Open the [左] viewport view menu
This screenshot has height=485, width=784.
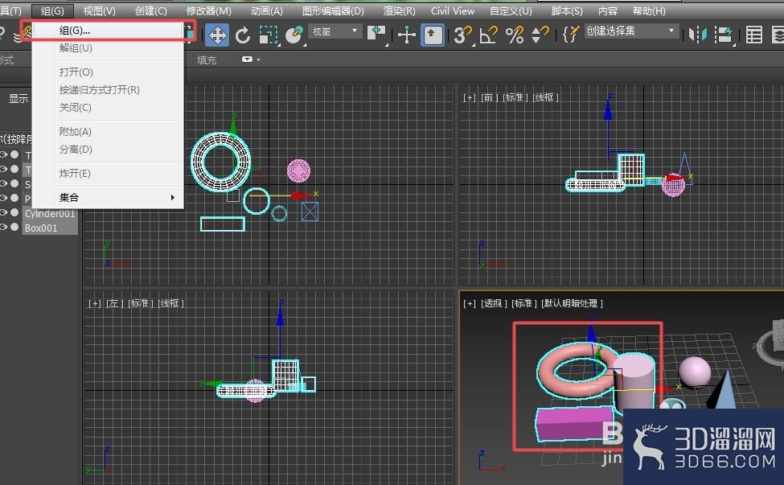pos(114,303)
